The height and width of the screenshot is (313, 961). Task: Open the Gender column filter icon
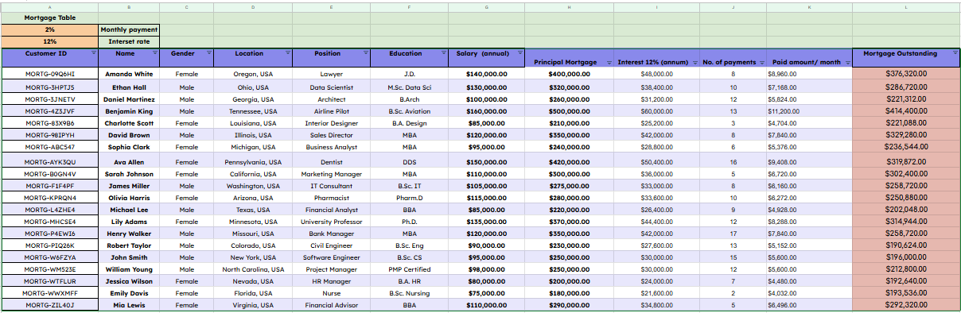pos(209,53)
